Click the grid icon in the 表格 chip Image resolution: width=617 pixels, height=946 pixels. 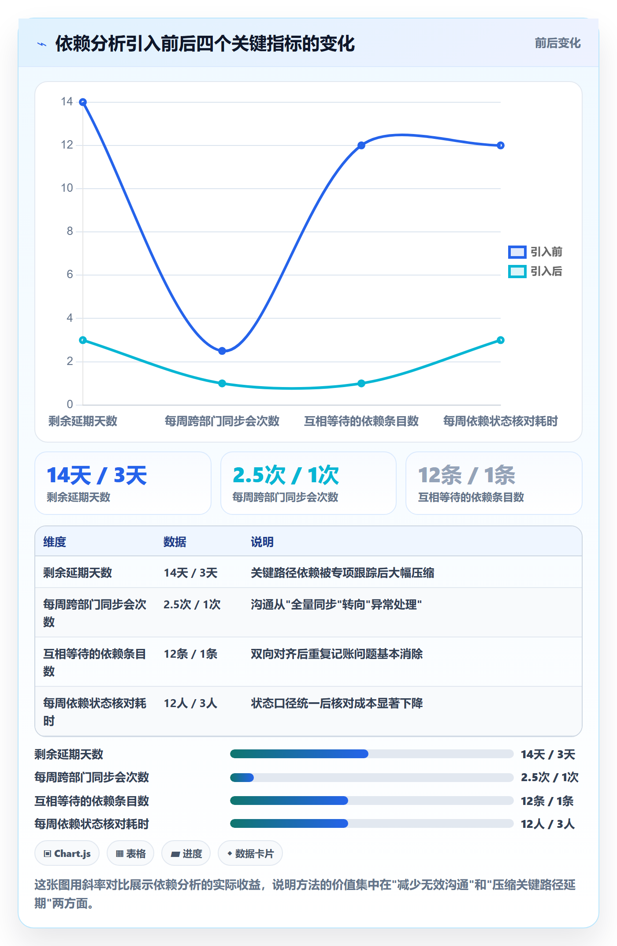[119, 854]
